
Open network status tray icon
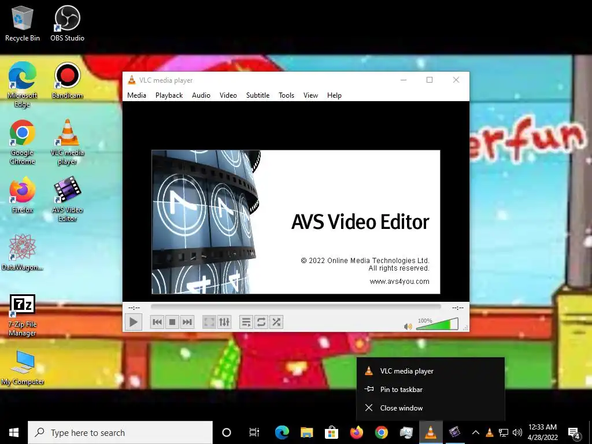(x=504, y=432)
